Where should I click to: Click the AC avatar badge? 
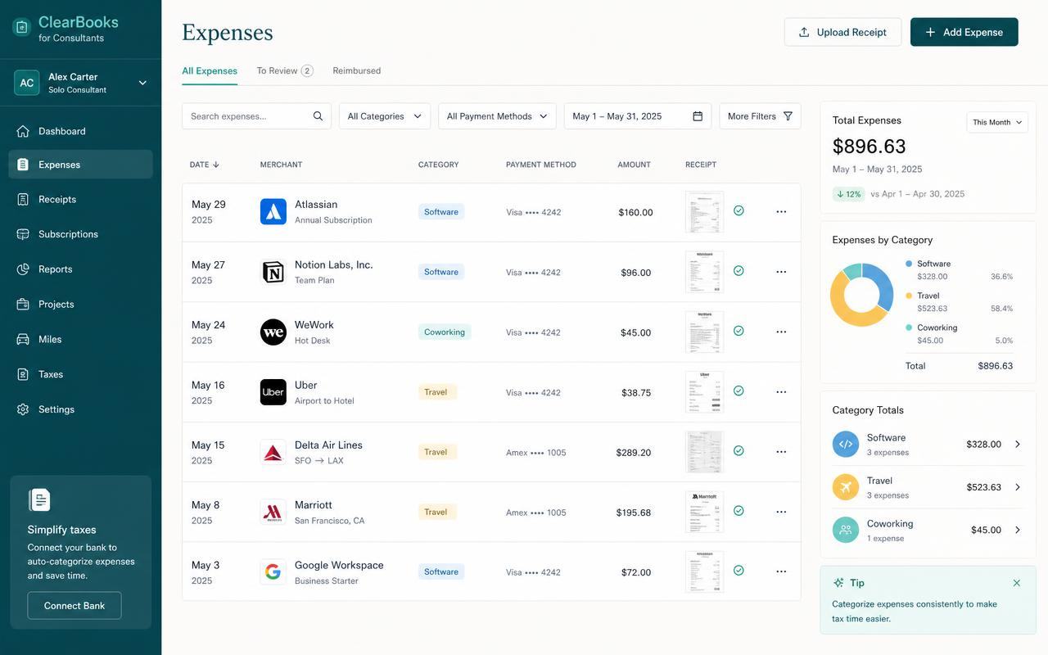point(27,83)
